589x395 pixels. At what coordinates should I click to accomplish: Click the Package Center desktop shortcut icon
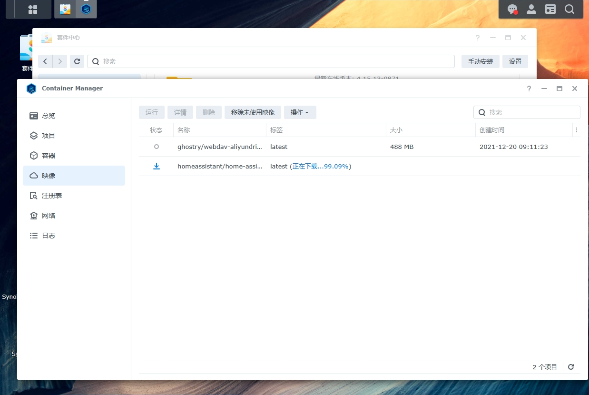click(26, 48)
